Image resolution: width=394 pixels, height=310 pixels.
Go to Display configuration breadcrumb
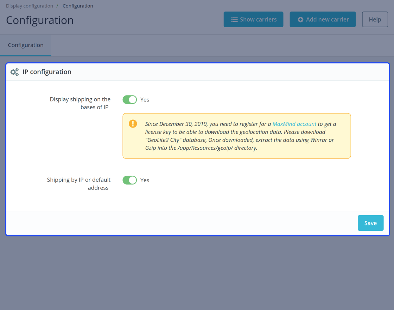tap(30, 6)
